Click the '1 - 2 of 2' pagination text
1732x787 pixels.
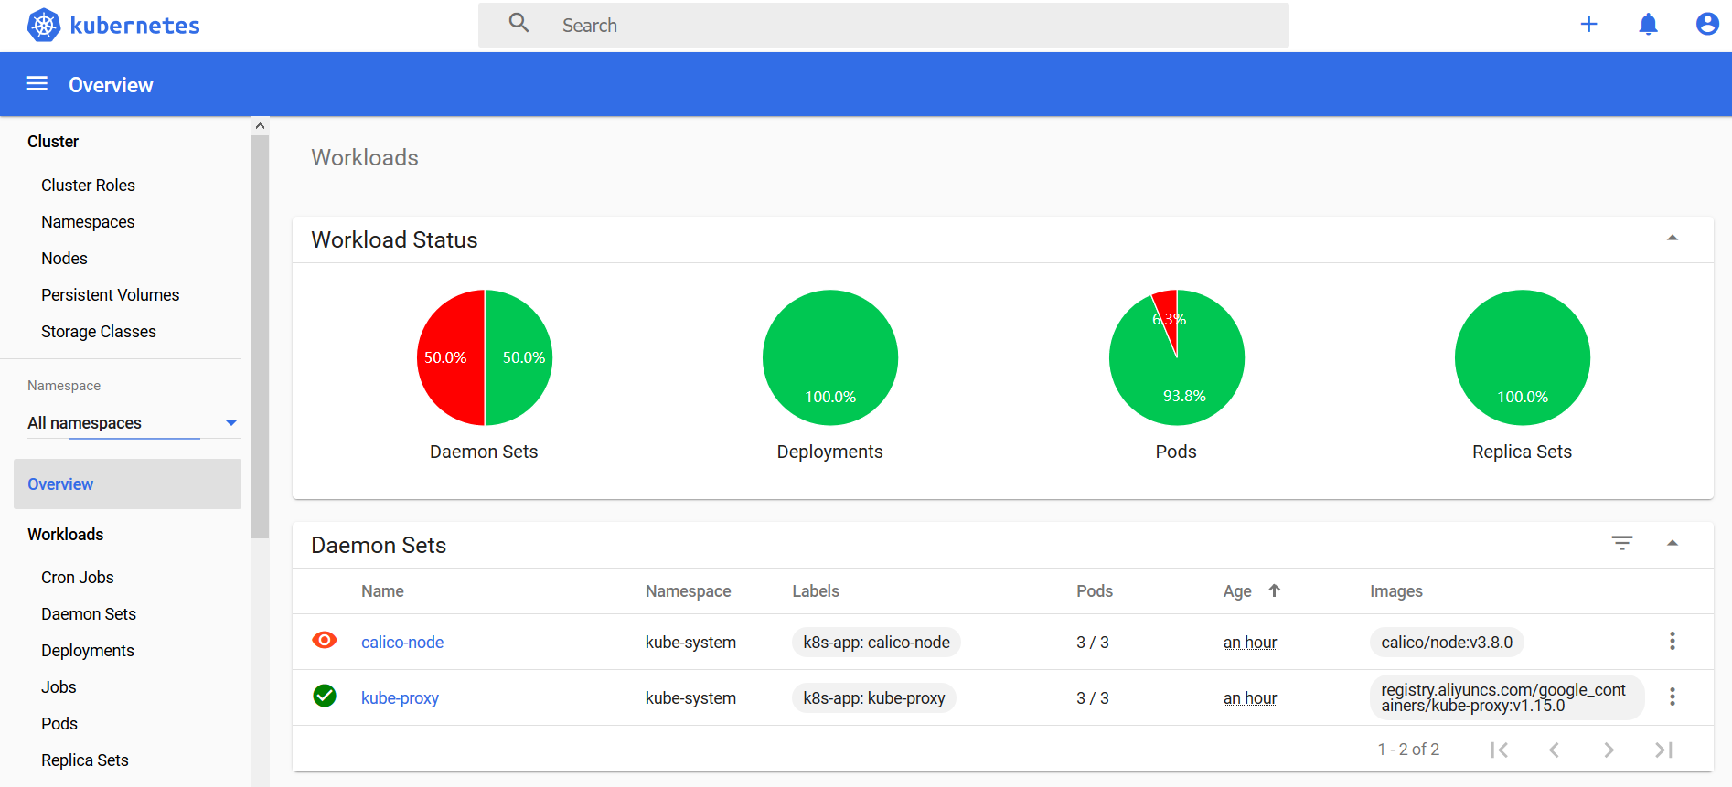(x=1408, y=750)
